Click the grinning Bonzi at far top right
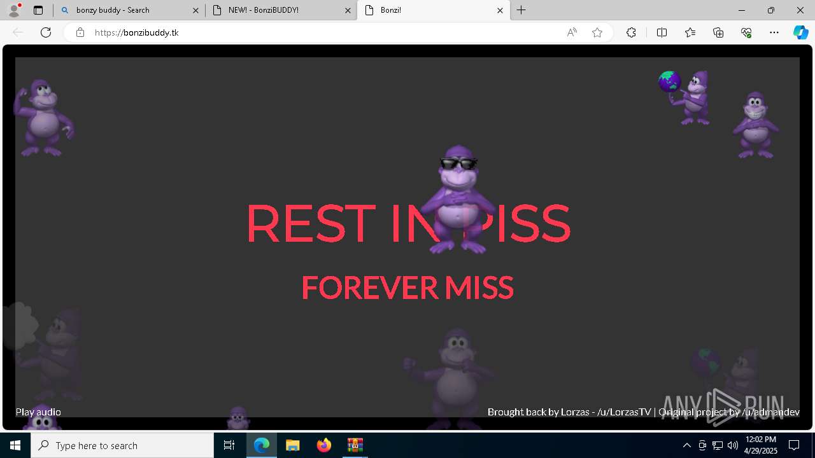 (x=756, y=125)
